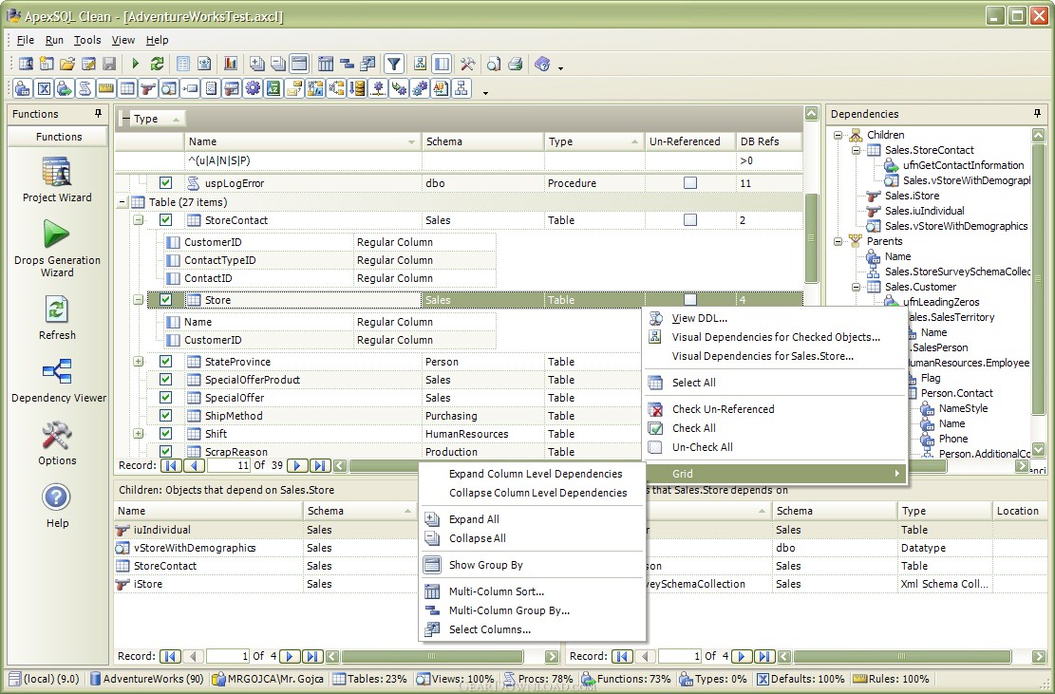Image resolution: width=1055 pixels, height=694 pixels.
Task: Collapse Sales.StoreContact node in Dependencies tree
Action: (856, 150)
